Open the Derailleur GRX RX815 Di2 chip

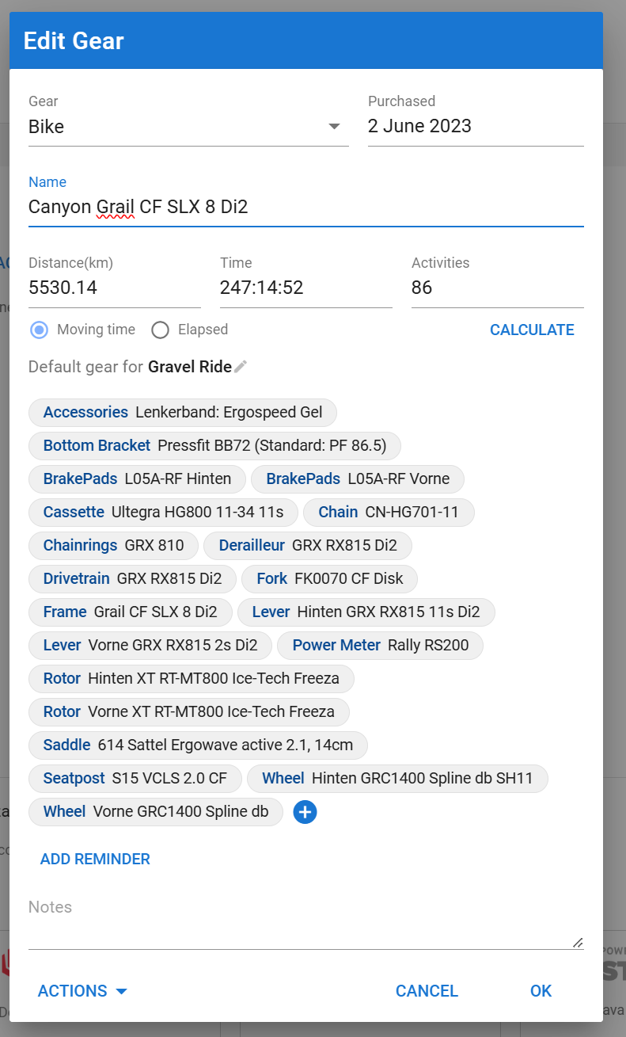(307, 546)
